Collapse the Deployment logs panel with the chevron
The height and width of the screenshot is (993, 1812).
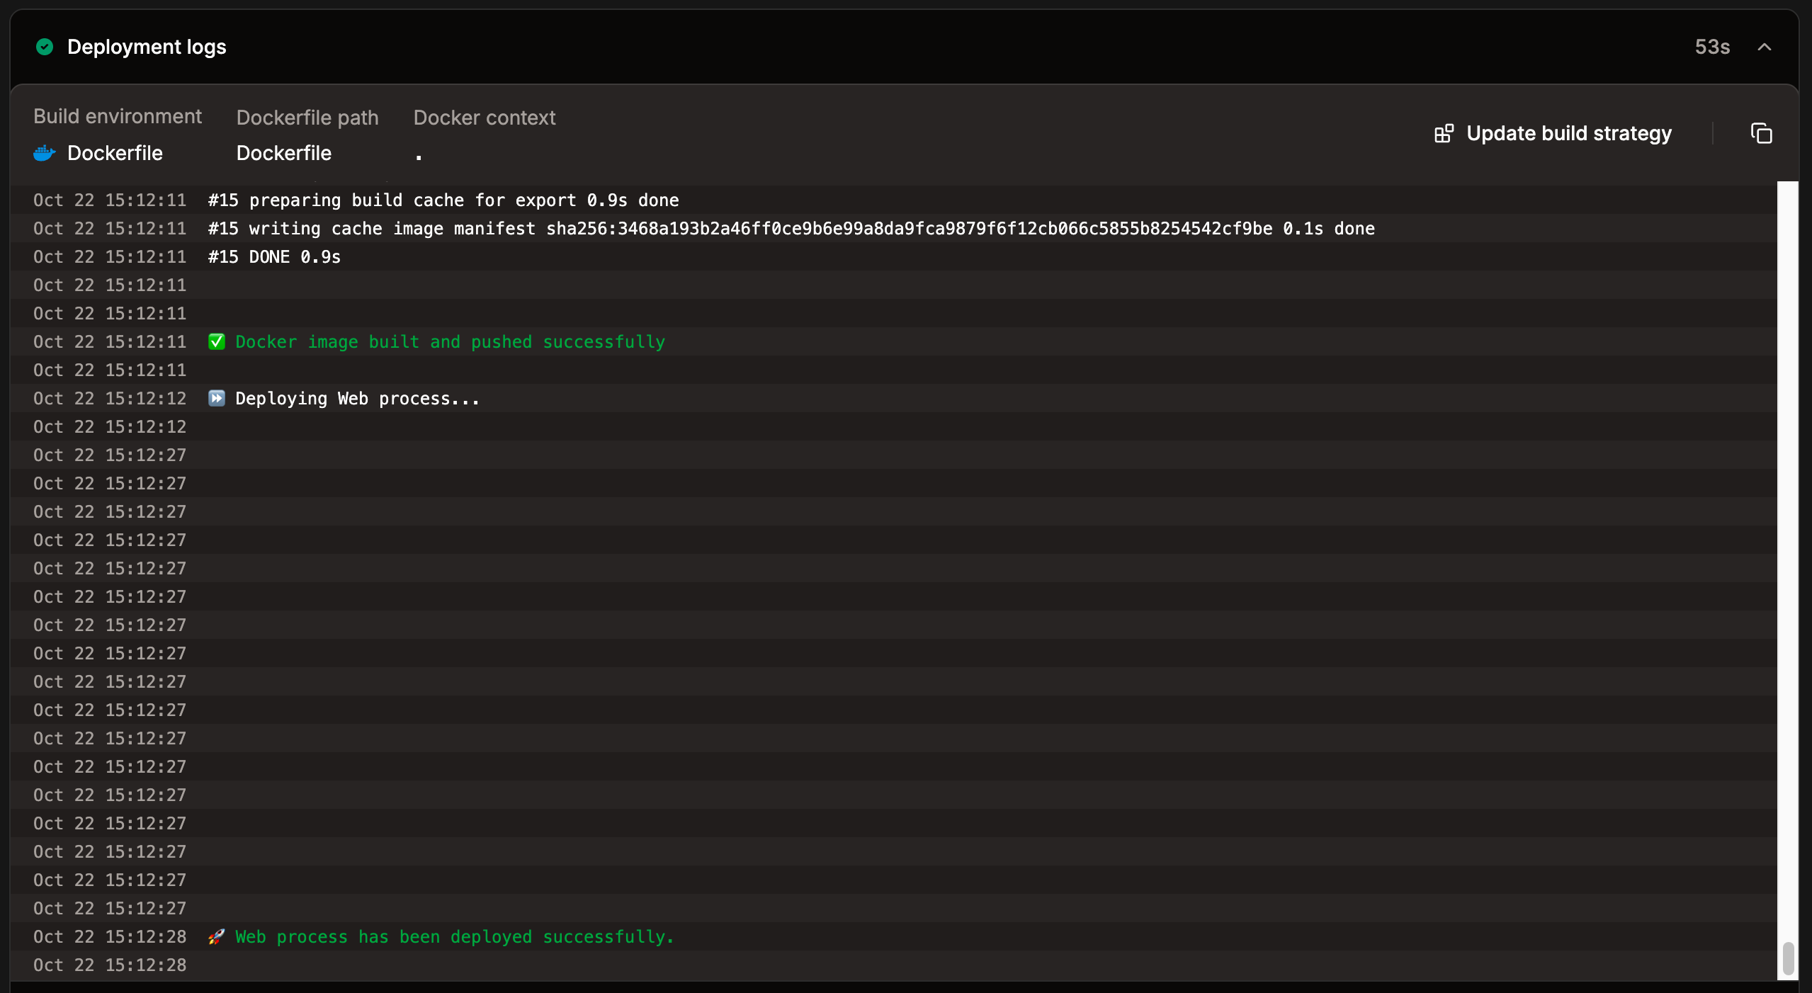(1764, 47)
